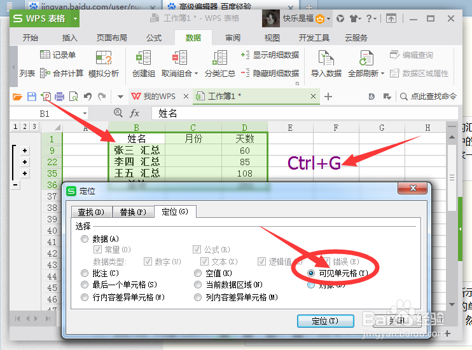Viewport: 472px width, 350px height.
Task: Click the 创建组 create group icon
Action: (143, 57)
